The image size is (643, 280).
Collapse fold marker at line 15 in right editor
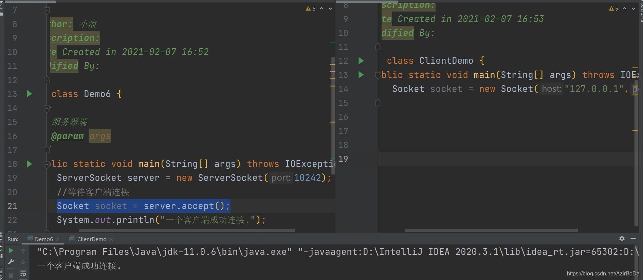pos(378,103)
